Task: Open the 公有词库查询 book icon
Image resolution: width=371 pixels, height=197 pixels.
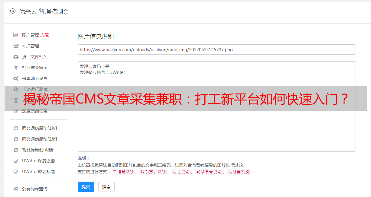Action: (x=16, y=189)
